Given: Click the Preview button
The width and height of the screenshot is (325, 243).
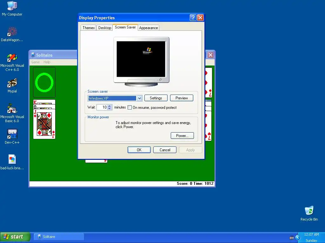Looking at the screenshot, I should click(x=182, y=98).
